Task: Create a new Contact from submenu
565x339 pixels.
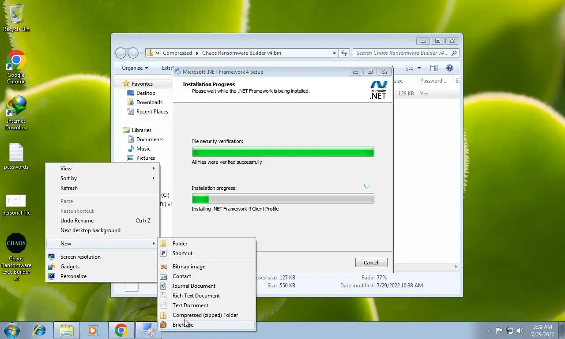Action: 207,276
